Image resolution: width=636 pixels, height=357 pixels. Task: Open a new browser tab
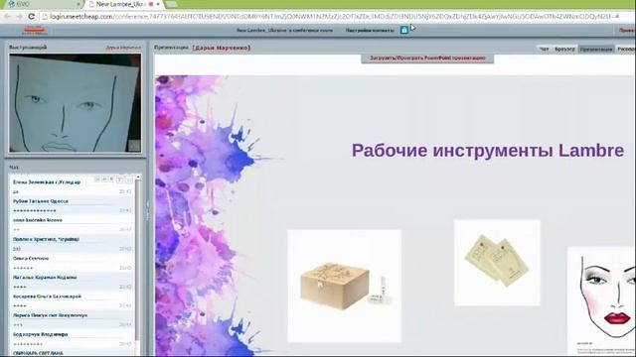coord(172,4)
